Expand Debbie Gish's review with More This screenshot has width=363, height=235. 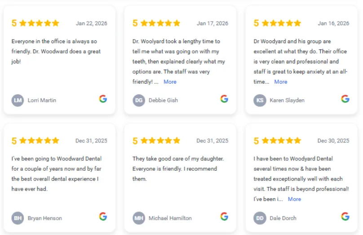pos(170,82)
